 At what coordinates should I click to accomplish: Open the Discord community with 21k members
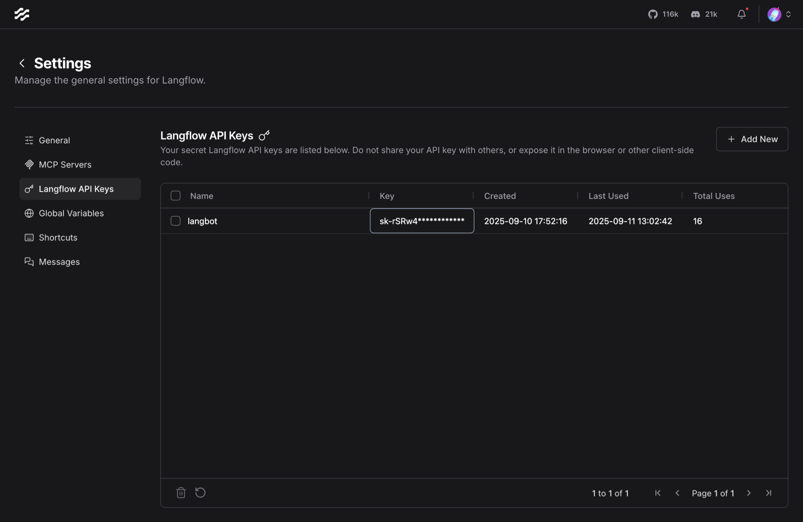pos(704,14)
